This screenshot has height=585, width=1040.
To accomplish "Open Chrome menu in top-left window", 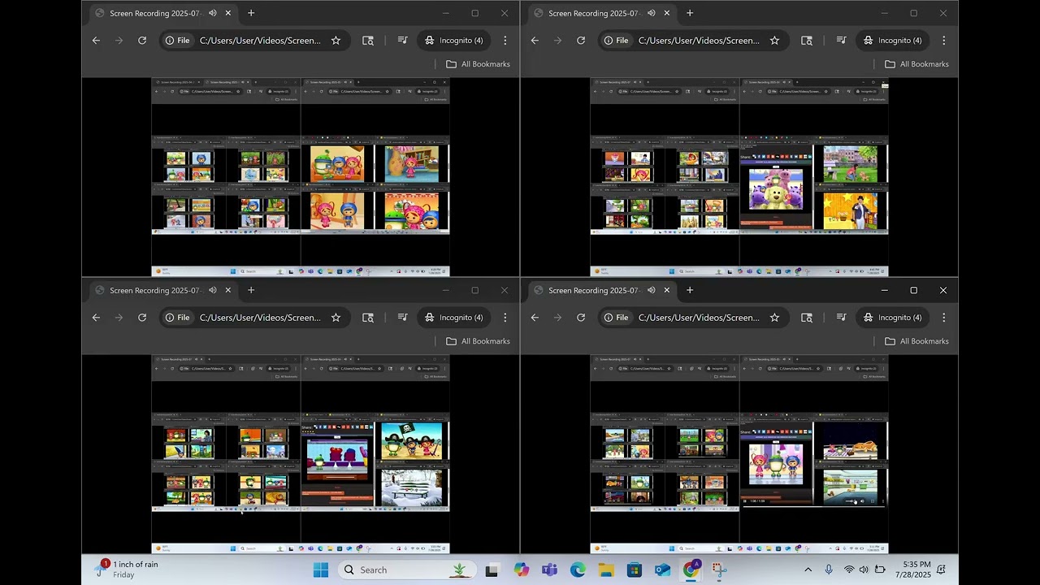I will [505, 41].
